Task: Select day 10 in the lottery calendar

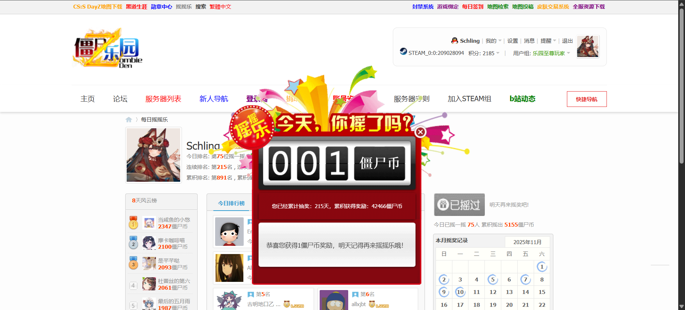Action: point(460,292)
